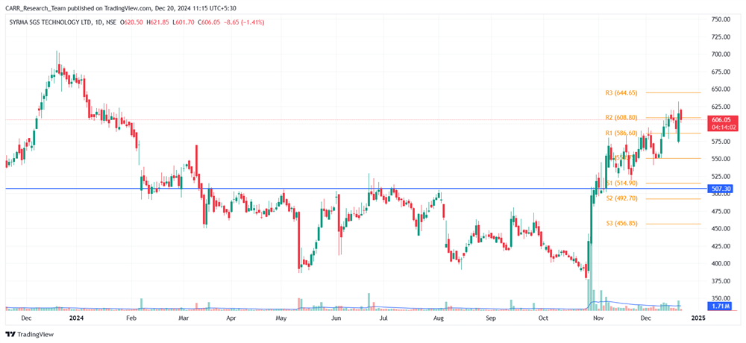Image resolution: width=746 pixels, height=343 pixels.
Task: Click the Jul label on time axis
Action: pyautogui.click(x=385, y=318)
